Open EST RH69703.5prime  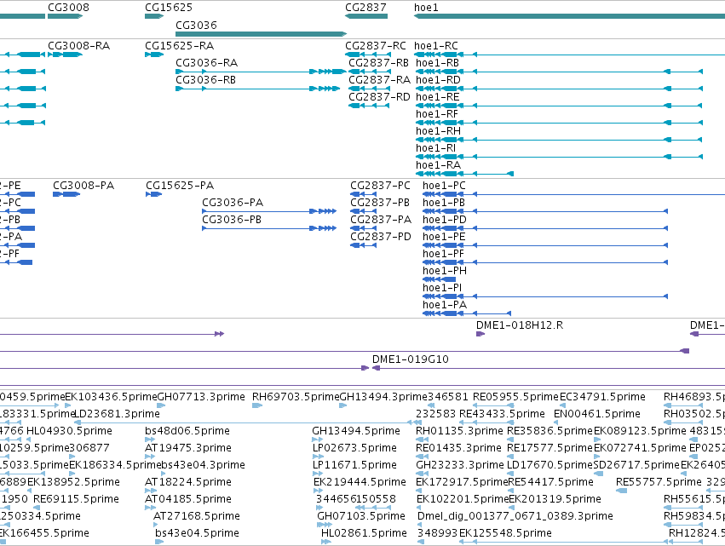[x=296, y=397]
